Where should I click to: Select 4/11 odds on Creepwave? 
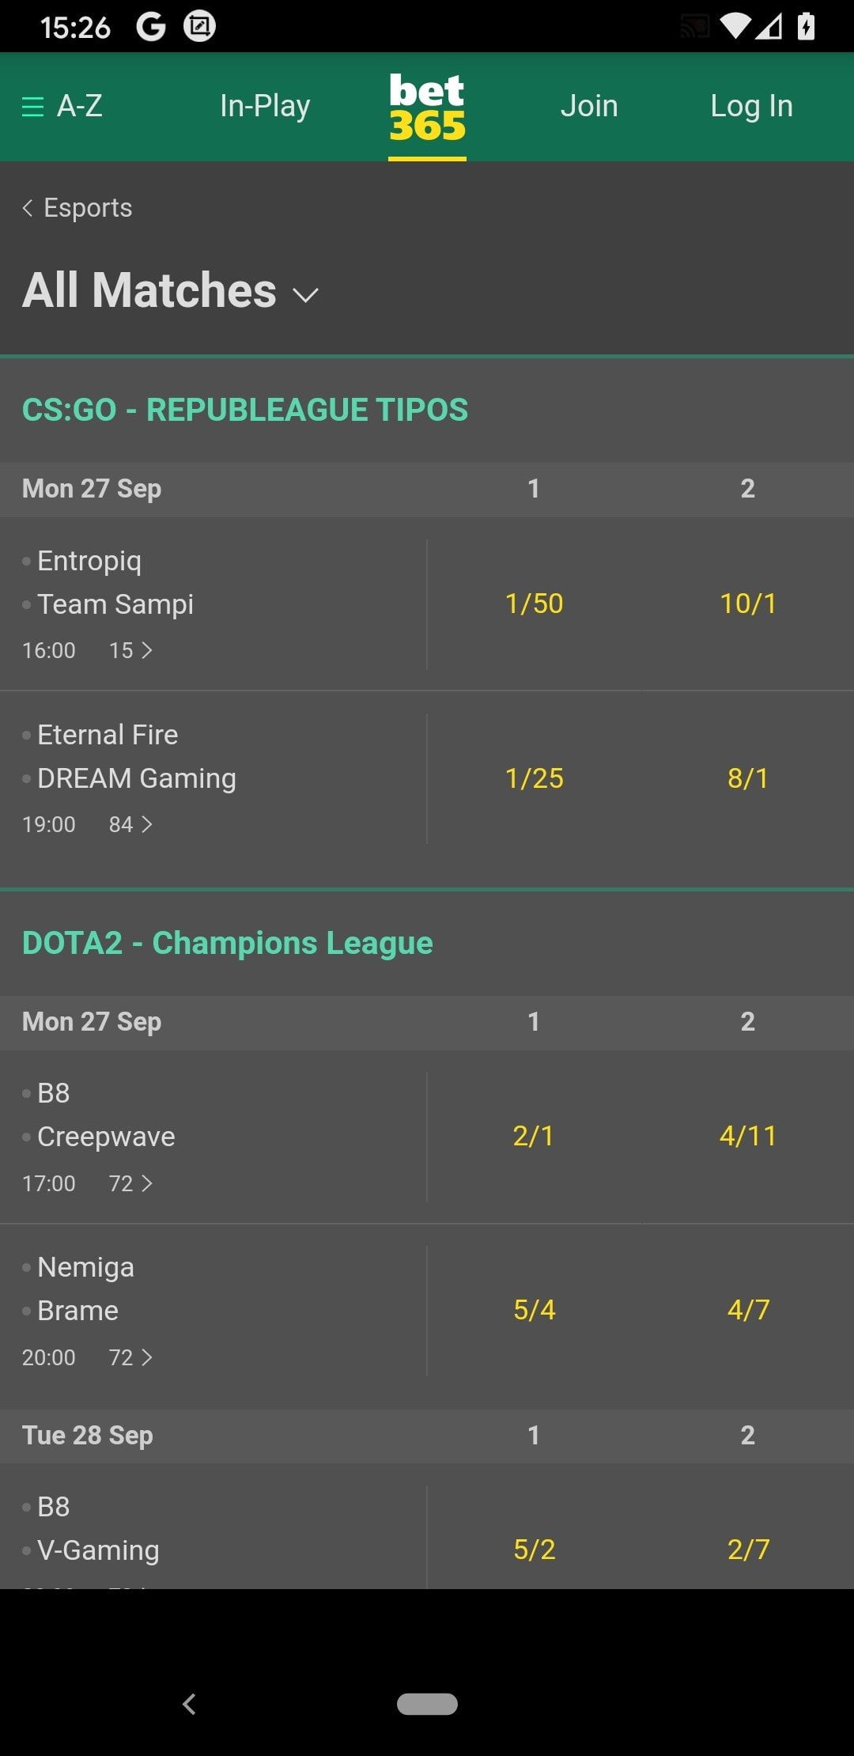(748, 1137)
